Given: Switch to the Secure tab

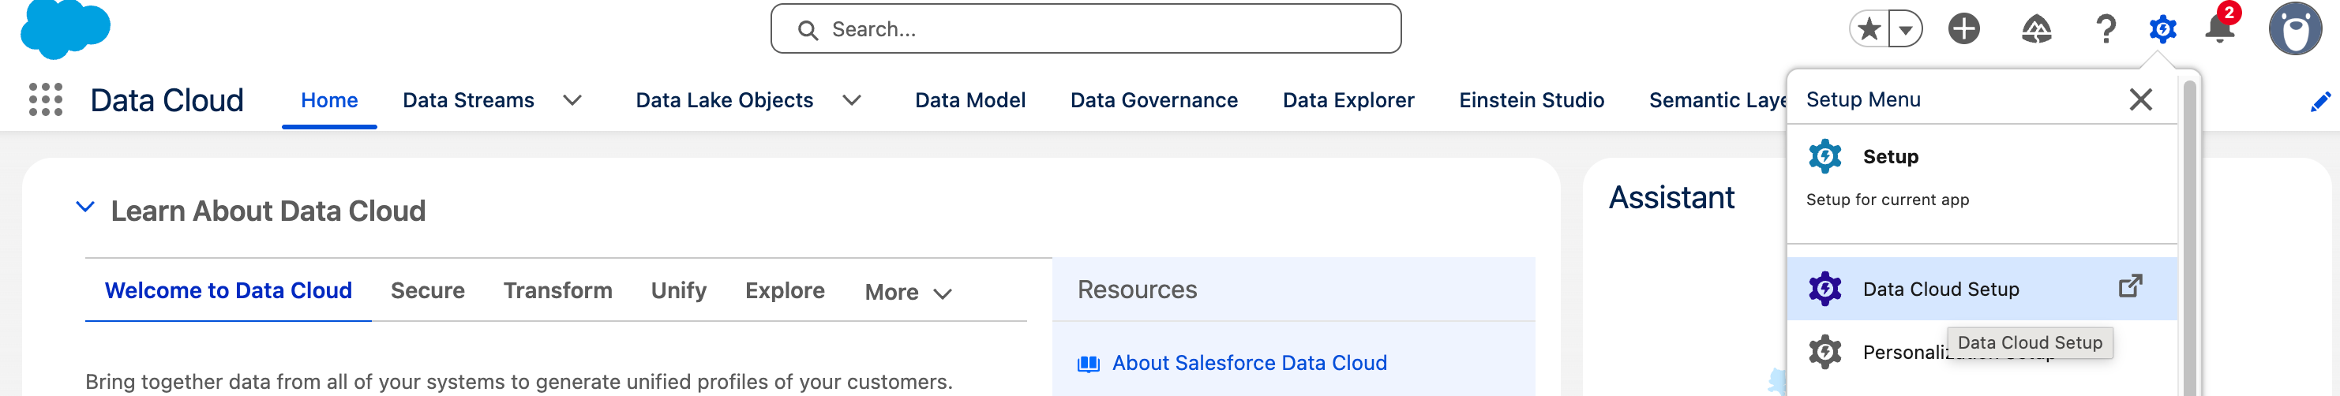Looking at the screenshot, I should pos(427,290).
